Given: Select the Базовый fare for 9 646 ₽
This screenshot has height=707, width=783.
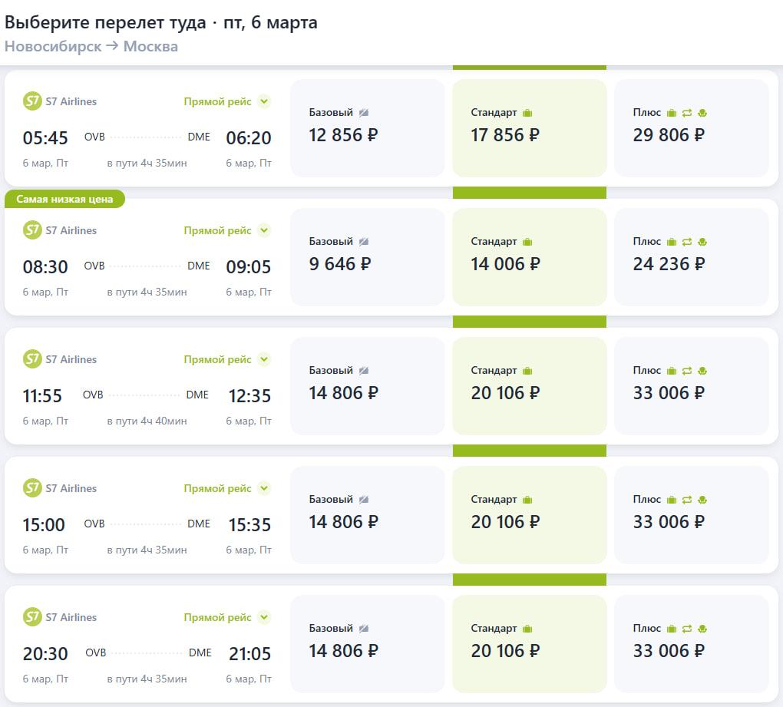Looking at the screenshot, I should [x=368, y=256].
